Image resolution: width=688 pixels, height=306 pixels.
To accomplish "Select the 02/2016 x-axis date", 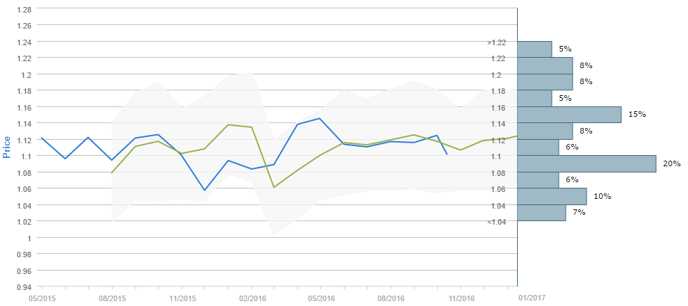I will click(x=252, y=298).
